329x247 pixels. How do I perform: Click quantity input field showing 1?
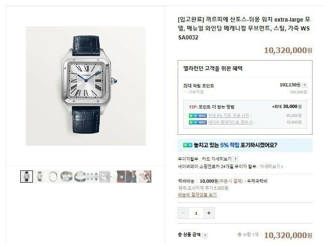pos(196,213)
